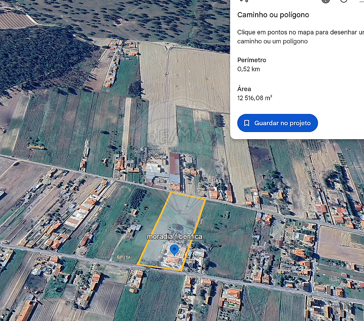364x321 pixels.
Task: Select the perimeter value 0,52 km
Action: tap(249, 69)
